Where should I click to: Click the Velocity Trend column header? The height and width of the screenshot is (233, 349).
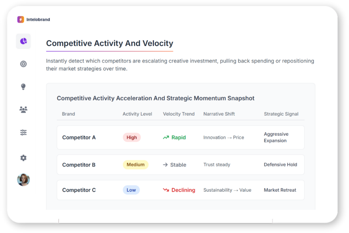point(179,114)
